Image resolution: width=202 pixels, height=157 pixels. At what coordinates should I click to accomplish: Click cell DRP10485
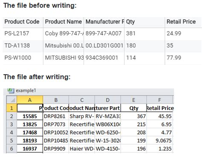[56, 140]
